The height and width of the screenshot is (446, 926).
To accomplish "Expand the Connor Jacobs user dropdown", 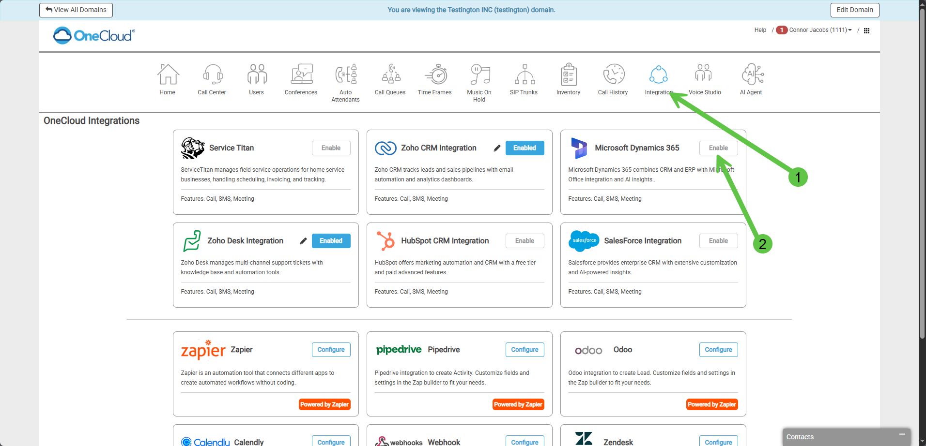I will point(820,30).
